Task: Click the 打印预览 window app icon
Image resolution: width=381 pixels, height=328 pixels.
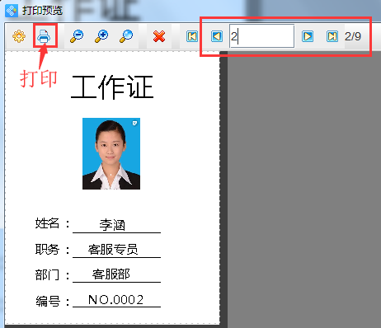Action: click(x=12, y=11)
